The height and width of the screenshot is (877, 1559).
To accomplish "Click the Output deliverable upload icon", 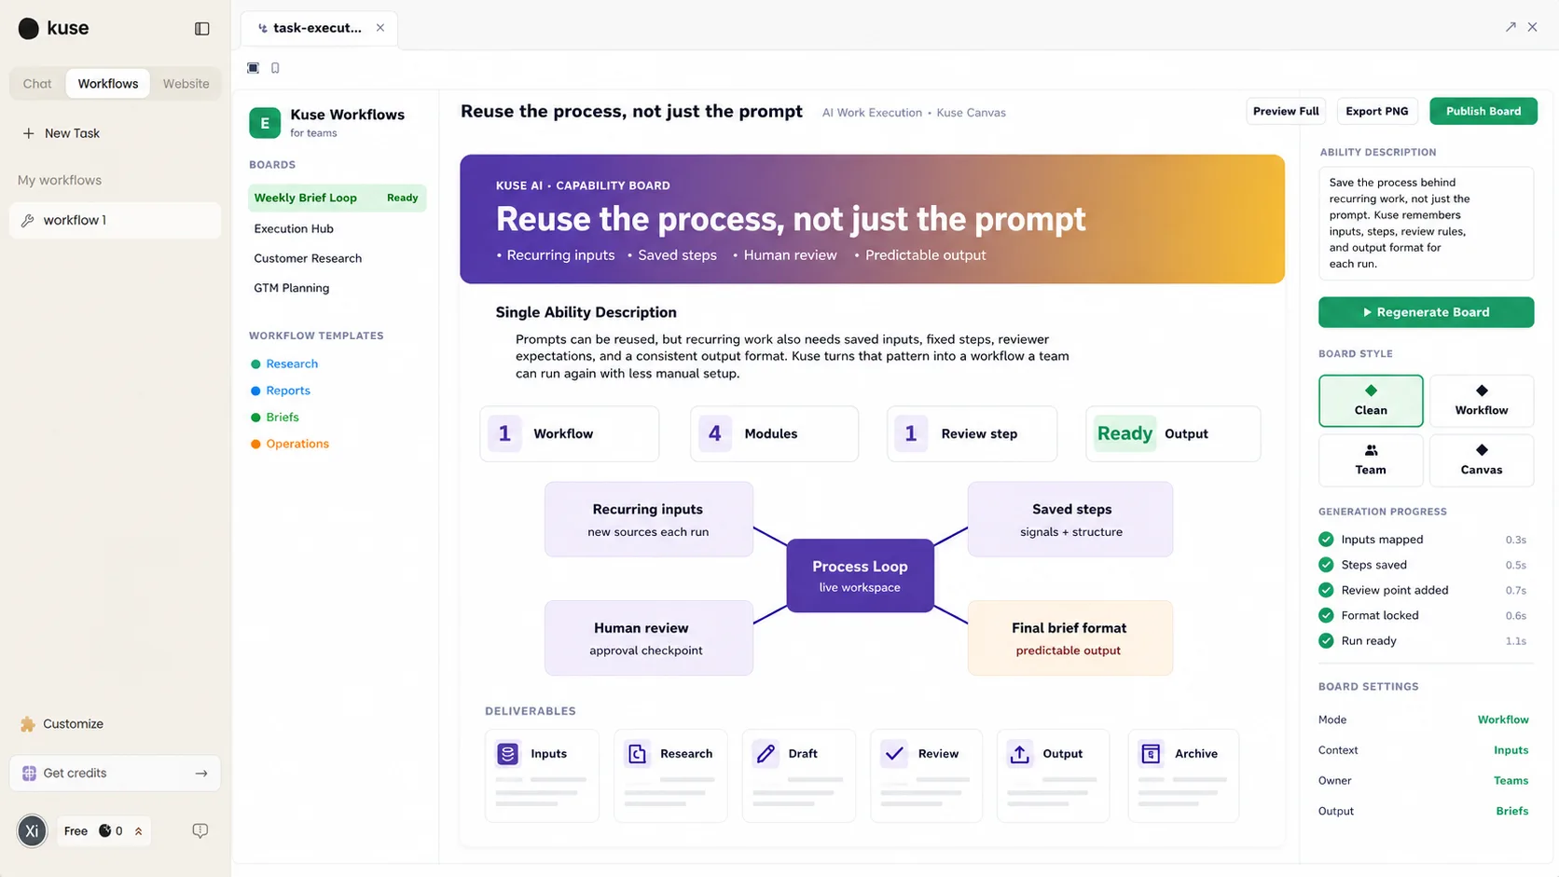I will 1020,754.
